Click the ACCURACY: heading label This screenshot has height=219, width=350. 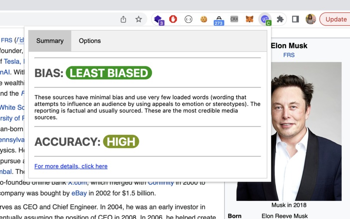tap(67, 142)
